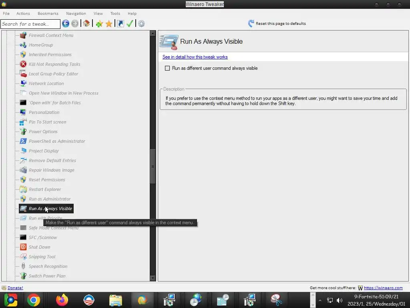Select the Power Options icon

[x=23, y=132]
